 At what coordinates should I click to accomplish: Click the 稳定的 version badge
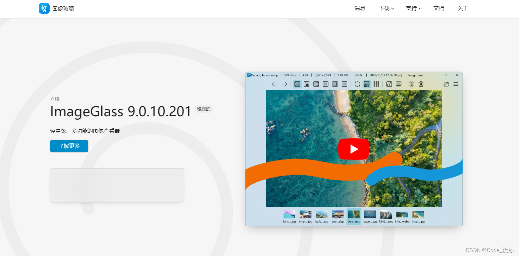point(204,109)
